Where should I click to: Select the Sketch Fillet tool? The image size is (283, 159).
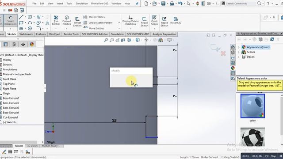[x=38, y=28]
